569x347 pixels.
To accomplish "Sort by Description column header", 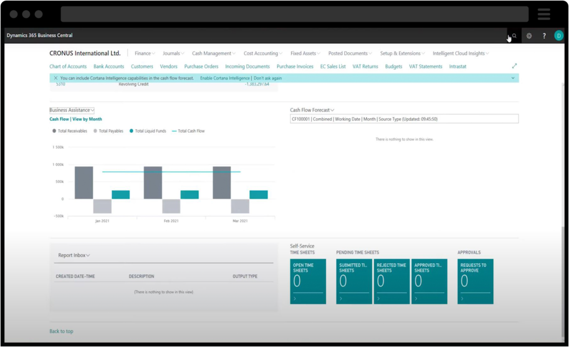I will click(x=141, y=276).
